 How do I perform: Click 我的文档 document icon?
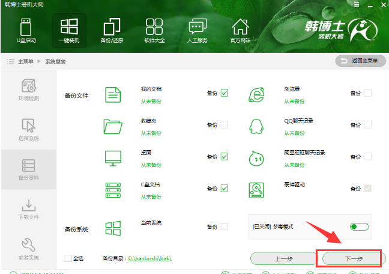tap(113, 95)
